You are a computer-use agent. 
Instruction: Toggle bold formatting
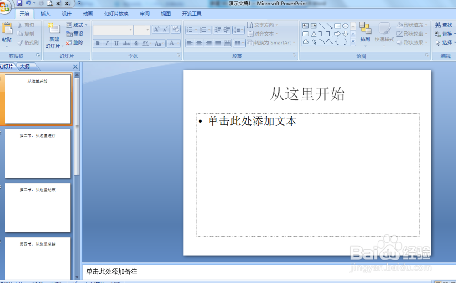point(98,43)
